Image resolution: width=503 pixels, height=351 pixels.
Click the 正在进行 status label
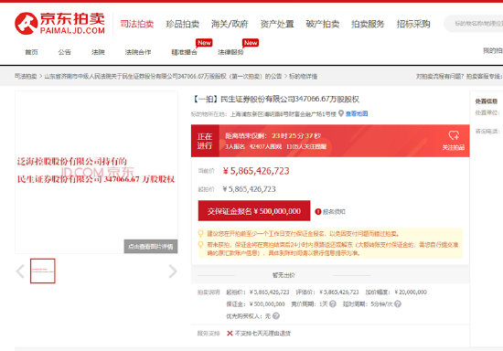(205, 141)
